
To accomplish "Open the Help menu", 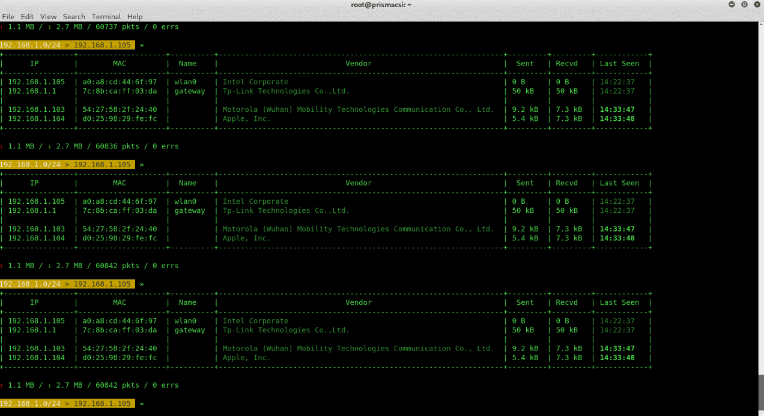I will 135,16.
